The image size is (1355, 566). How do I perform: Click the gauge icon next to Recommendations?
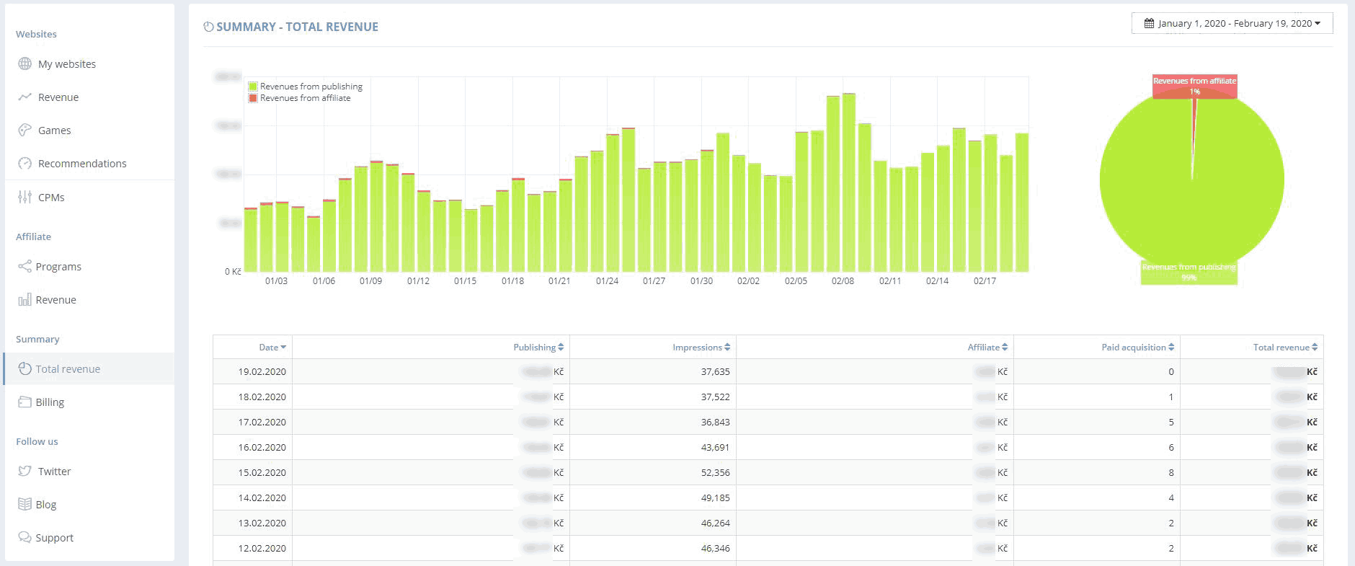pyautogui.click(x=25, y=163)
